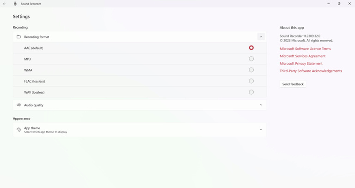Select the WMA format option
Image resolution: width=355 pixels, height=188 pixels.
[x=251, y=70]
